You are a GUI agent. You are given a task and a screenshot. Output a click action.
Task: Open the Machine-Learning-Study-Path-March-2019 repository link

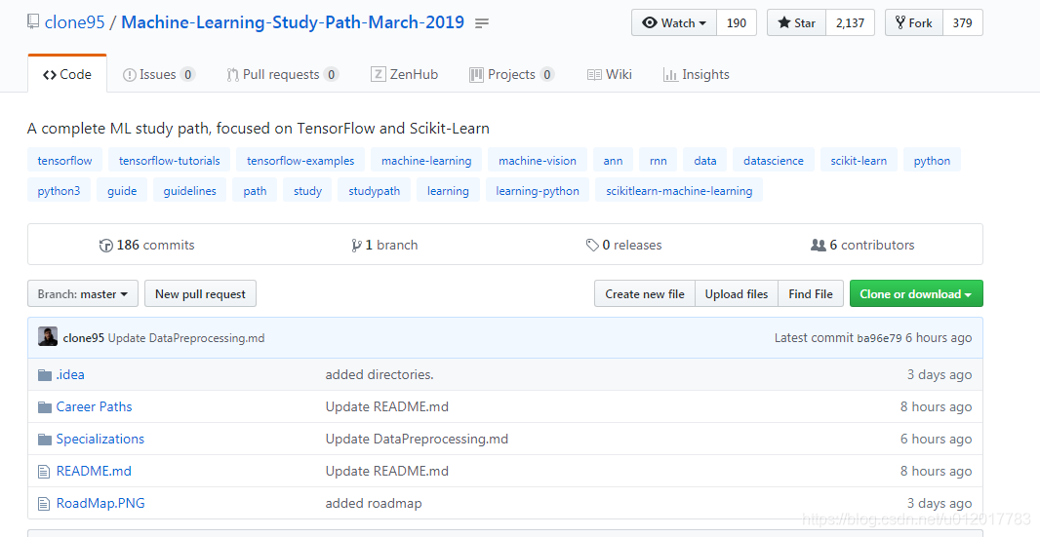(x=293, y=21)
